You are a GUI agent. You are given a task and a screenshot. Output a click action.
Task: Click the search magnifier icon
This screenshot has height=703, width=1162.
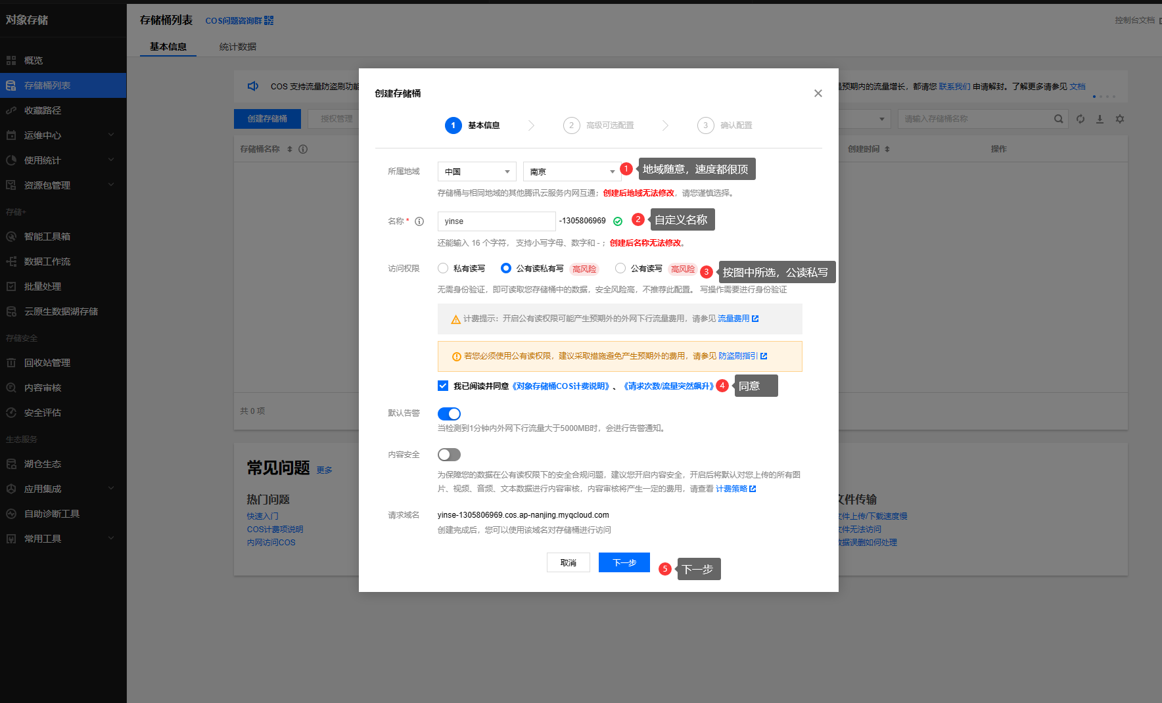pos(1058,119)
